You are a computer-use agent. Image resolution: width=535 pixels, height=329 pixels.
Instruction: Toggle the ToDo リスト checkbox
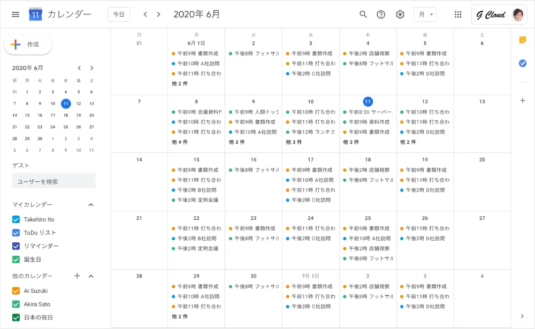click(x=16, y=233)
